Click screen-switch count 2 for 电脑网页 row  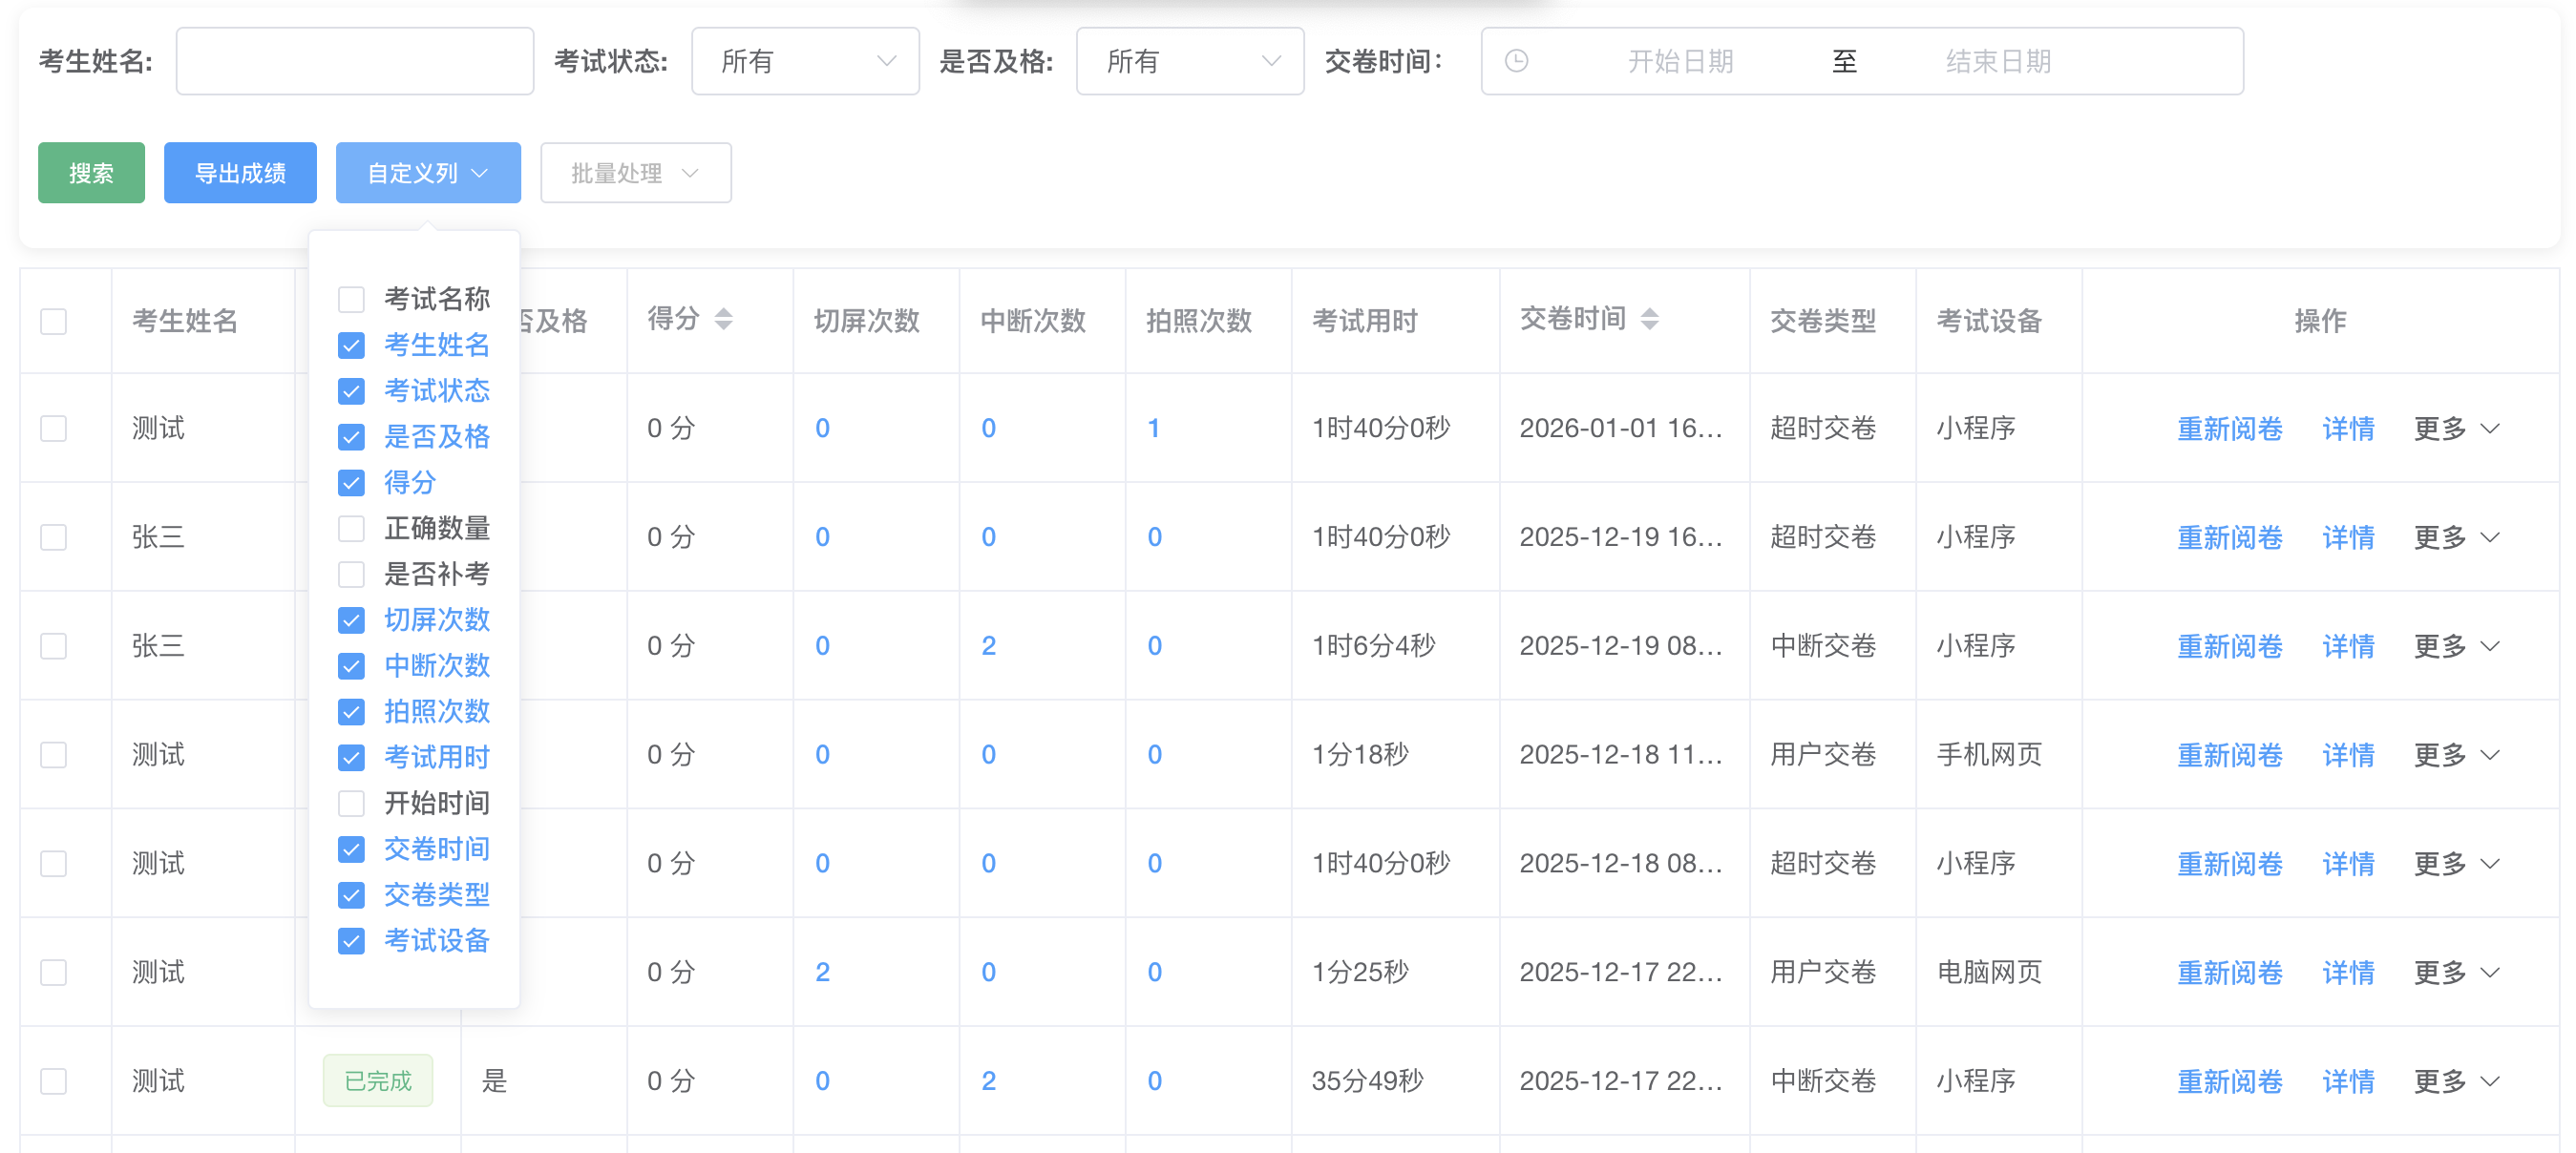click(x=822, y=972)
